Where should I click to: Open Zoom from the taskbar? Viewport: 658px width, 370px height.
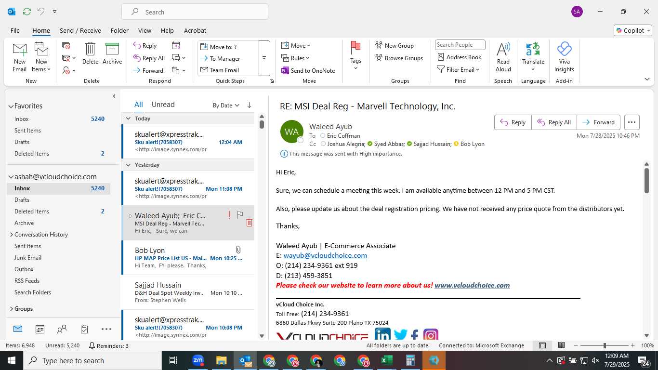tap(198, 360)
